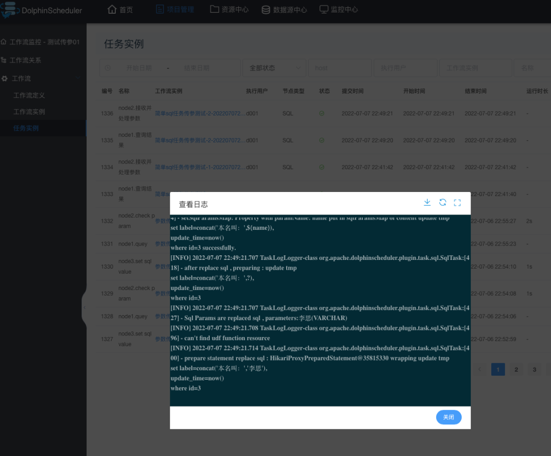Open the 全部状态 status dropdown
The image size is (551, 456).
coord(274,67)
